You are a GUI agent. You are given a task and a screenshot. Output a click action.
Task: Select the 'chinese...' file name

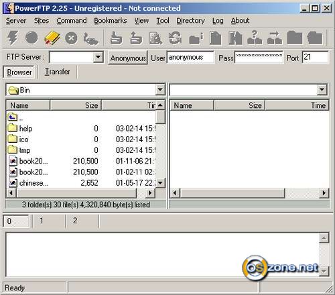pos(33,183)
